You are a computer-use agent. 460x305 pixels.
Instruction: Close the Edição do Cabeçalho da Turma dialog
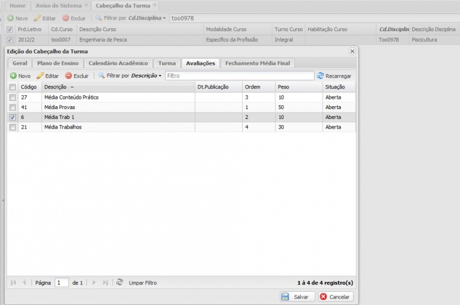(x=352, y=52)
